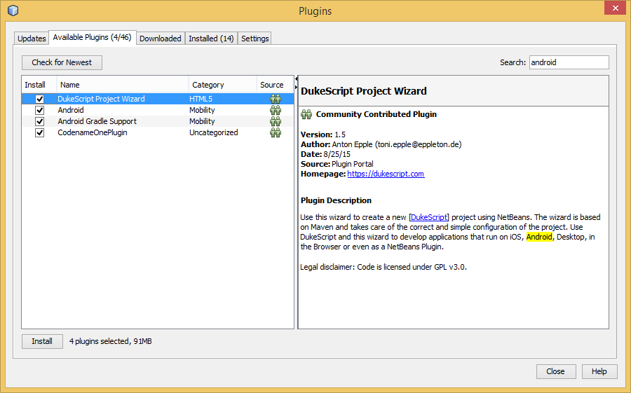This screenshot has height=393, width=631.
Task: Click the Legal disclaimer GPL v3.0 line
Action: point(383,267)
